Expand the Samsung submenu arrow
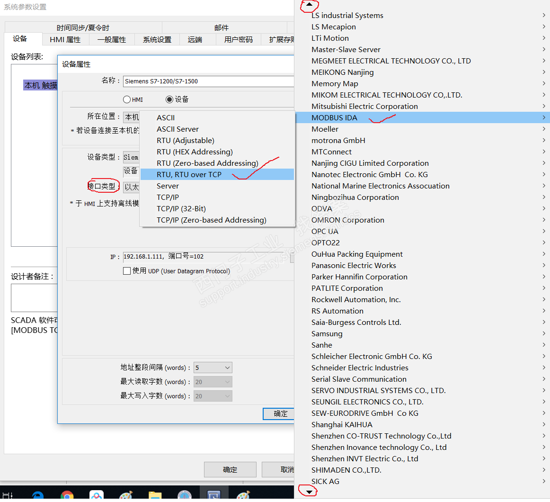This screenshot has width=550, height=502. point(544,333)
